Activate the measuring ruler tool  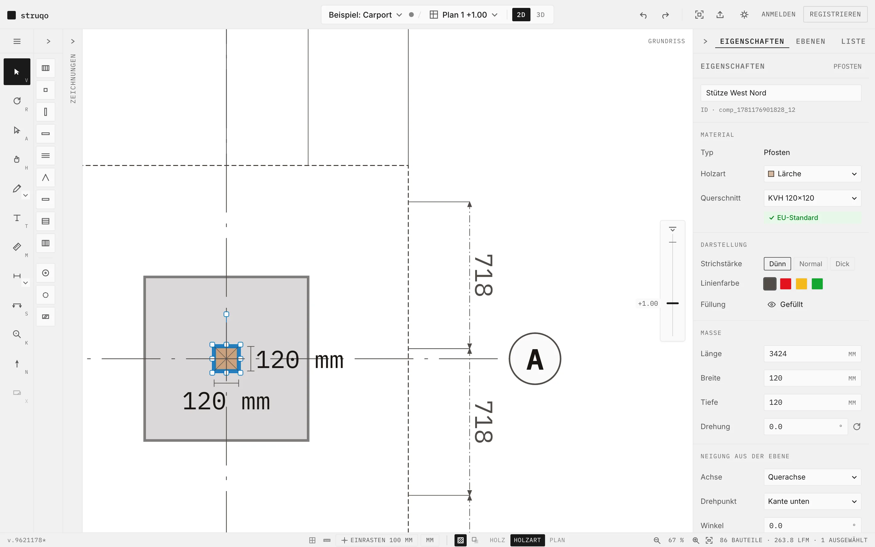click(17, 247)
